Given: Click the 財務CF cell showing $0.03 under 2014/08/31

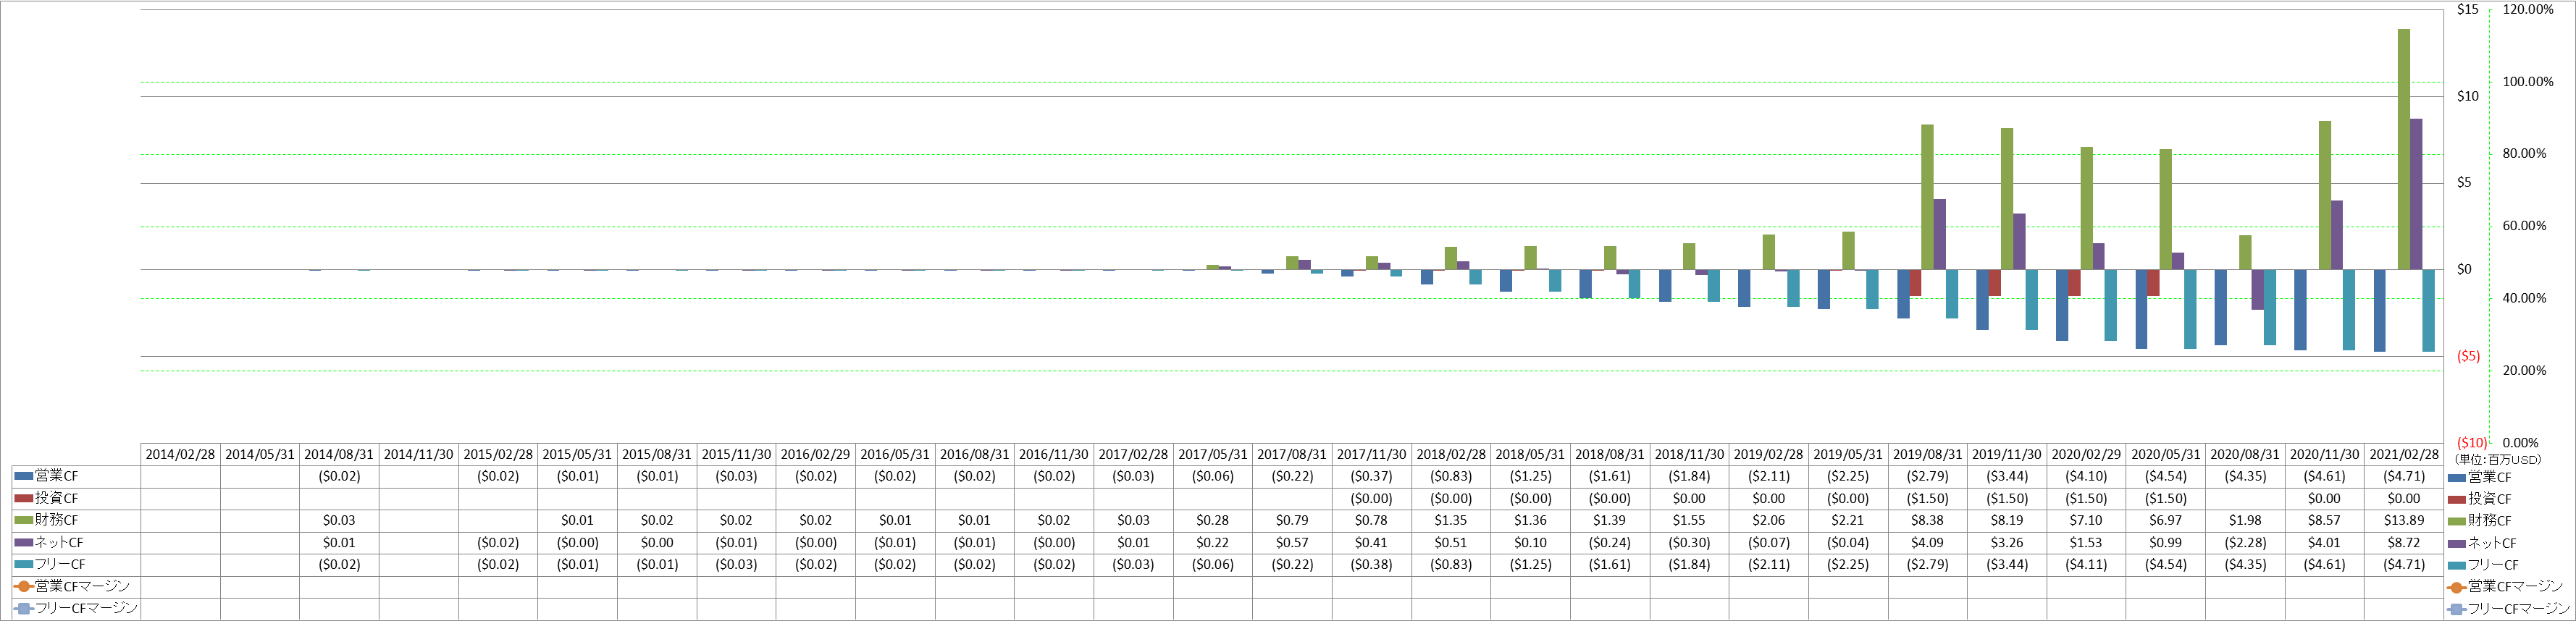Looking at the screenshot, I should click(339, 520).
